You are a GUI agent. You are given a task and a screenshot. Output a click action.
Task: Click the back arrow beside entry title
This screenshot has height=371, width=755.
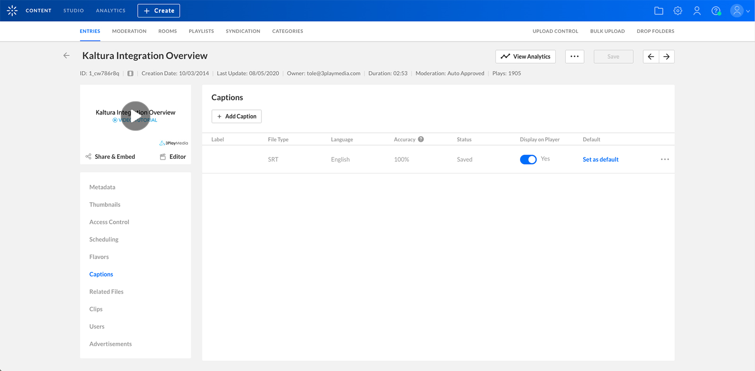pyautogui.click(x=67, y=56)
